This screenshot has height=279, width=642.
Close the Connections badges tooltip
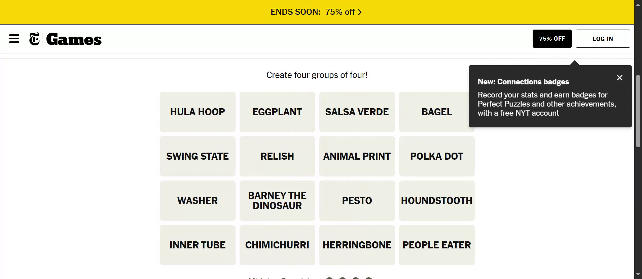point(619,78)
